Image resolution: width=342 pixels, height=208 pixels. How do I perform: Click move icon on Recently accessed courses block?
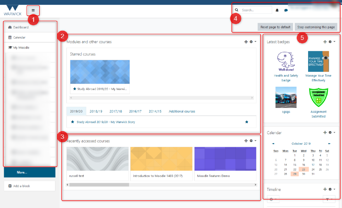click(246, 141)
